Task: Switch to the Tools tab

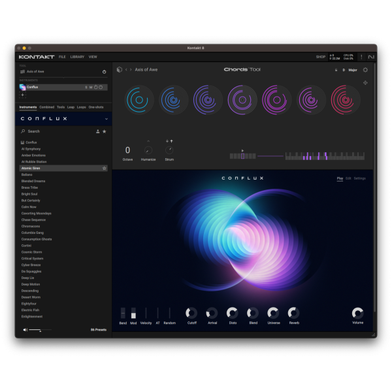Action: coord(61,107)
